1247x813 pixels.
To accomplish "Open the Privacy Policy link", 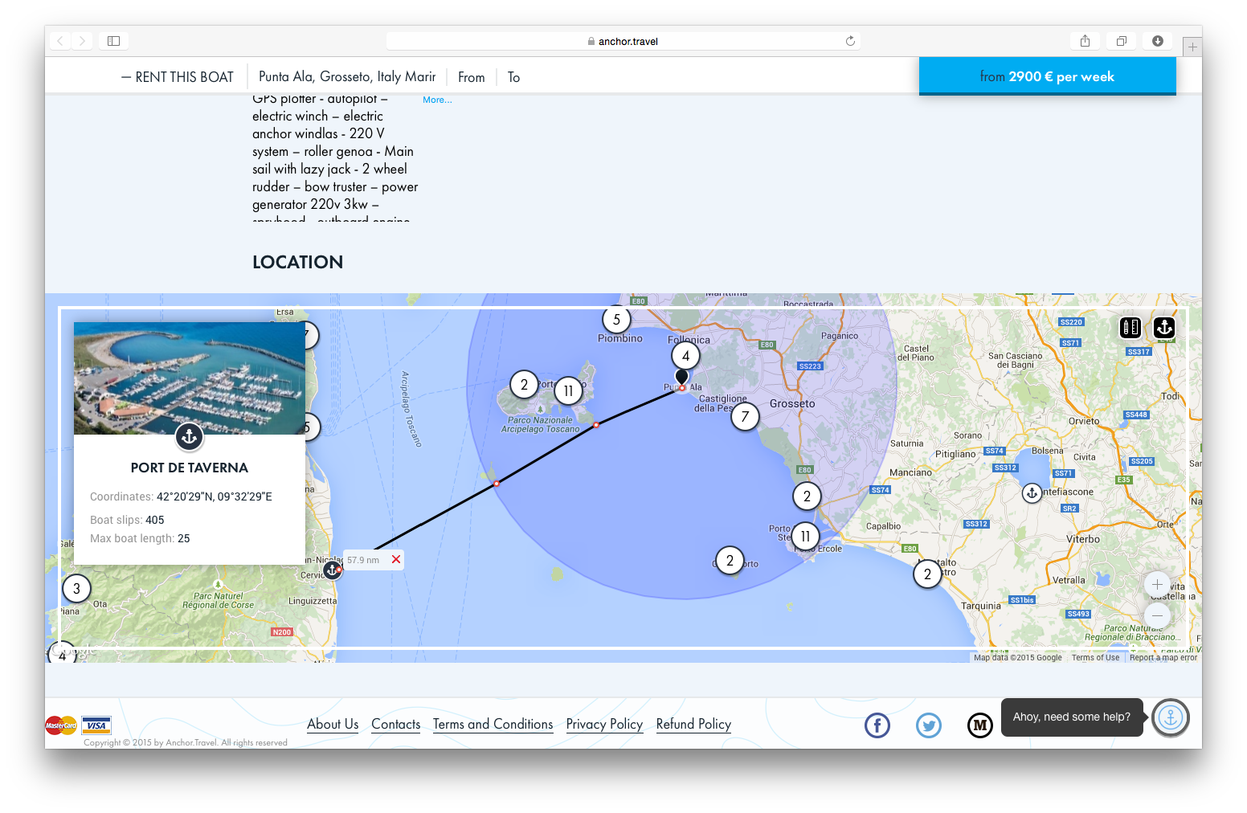I will [x=604, y=724].
